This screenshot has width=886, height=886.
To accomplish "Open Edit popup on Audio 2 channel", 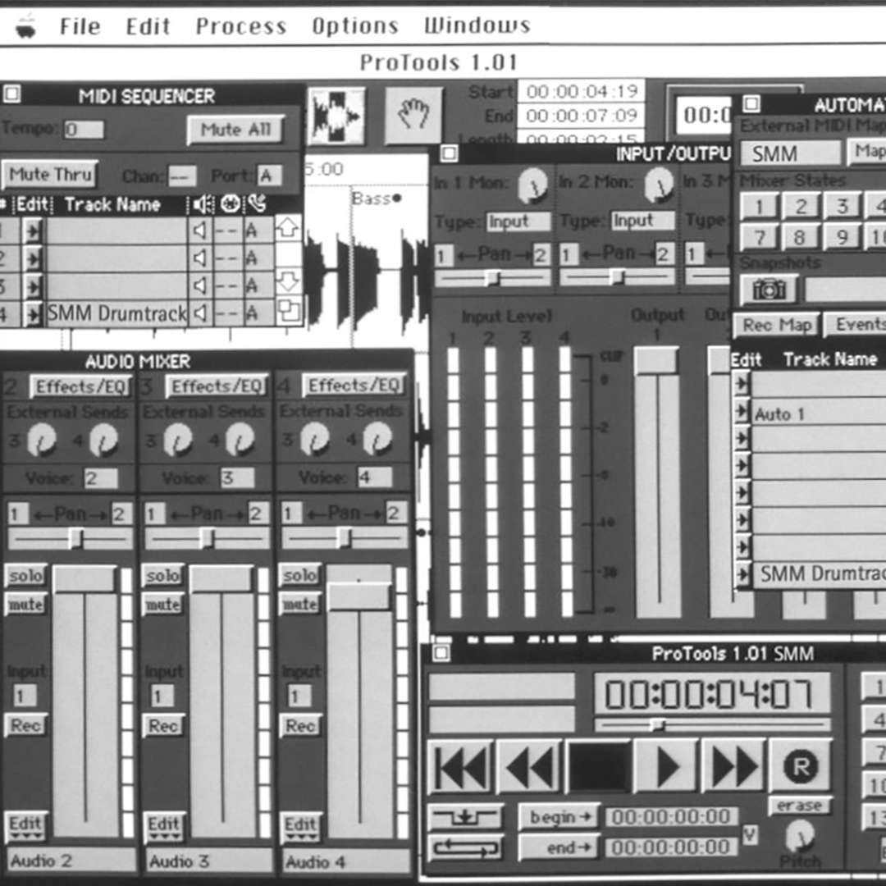I will point(25,825).
